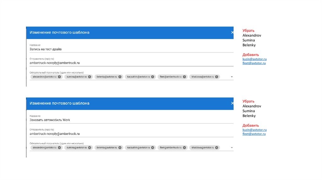Select second red 'Убрать' heading
This screenshot has width=322, height=180.
(x=248, y=101)
